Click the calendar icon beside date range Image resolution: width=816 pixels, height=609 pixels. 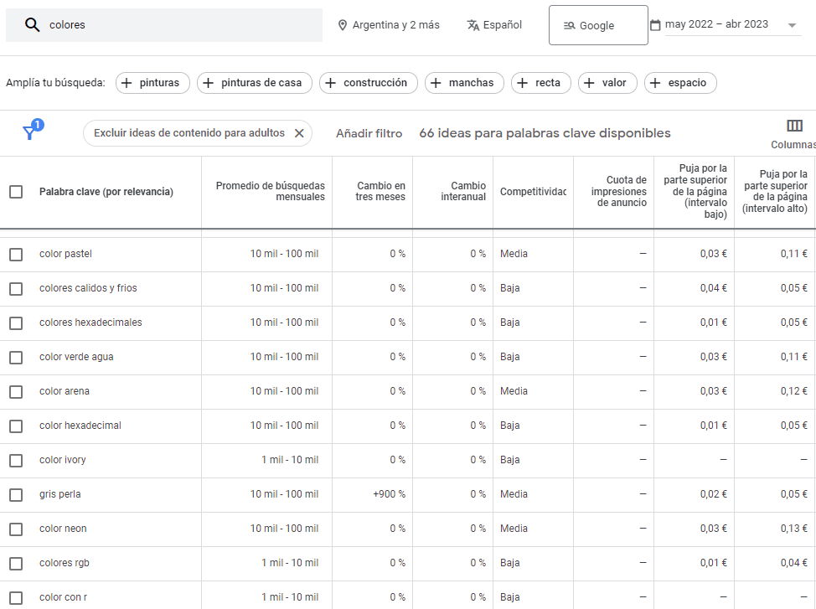(x=656, y=25)
